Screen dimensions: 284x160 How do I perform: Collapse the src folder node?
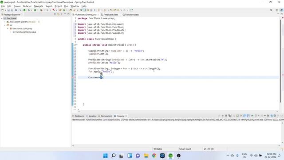point(5,25)
